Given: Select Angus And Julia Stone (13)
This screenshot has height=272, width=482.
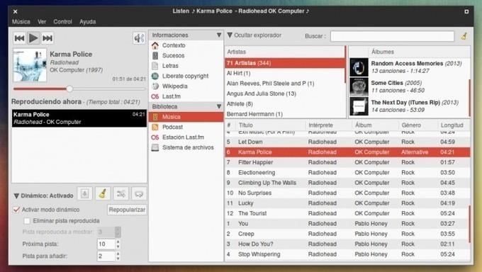Looking at the screenshot, I should point(285,93).
